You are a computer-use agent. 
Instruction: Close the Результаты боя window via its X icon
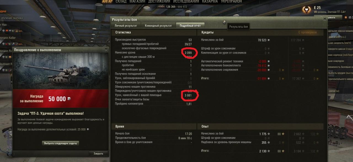pos(325,19)
